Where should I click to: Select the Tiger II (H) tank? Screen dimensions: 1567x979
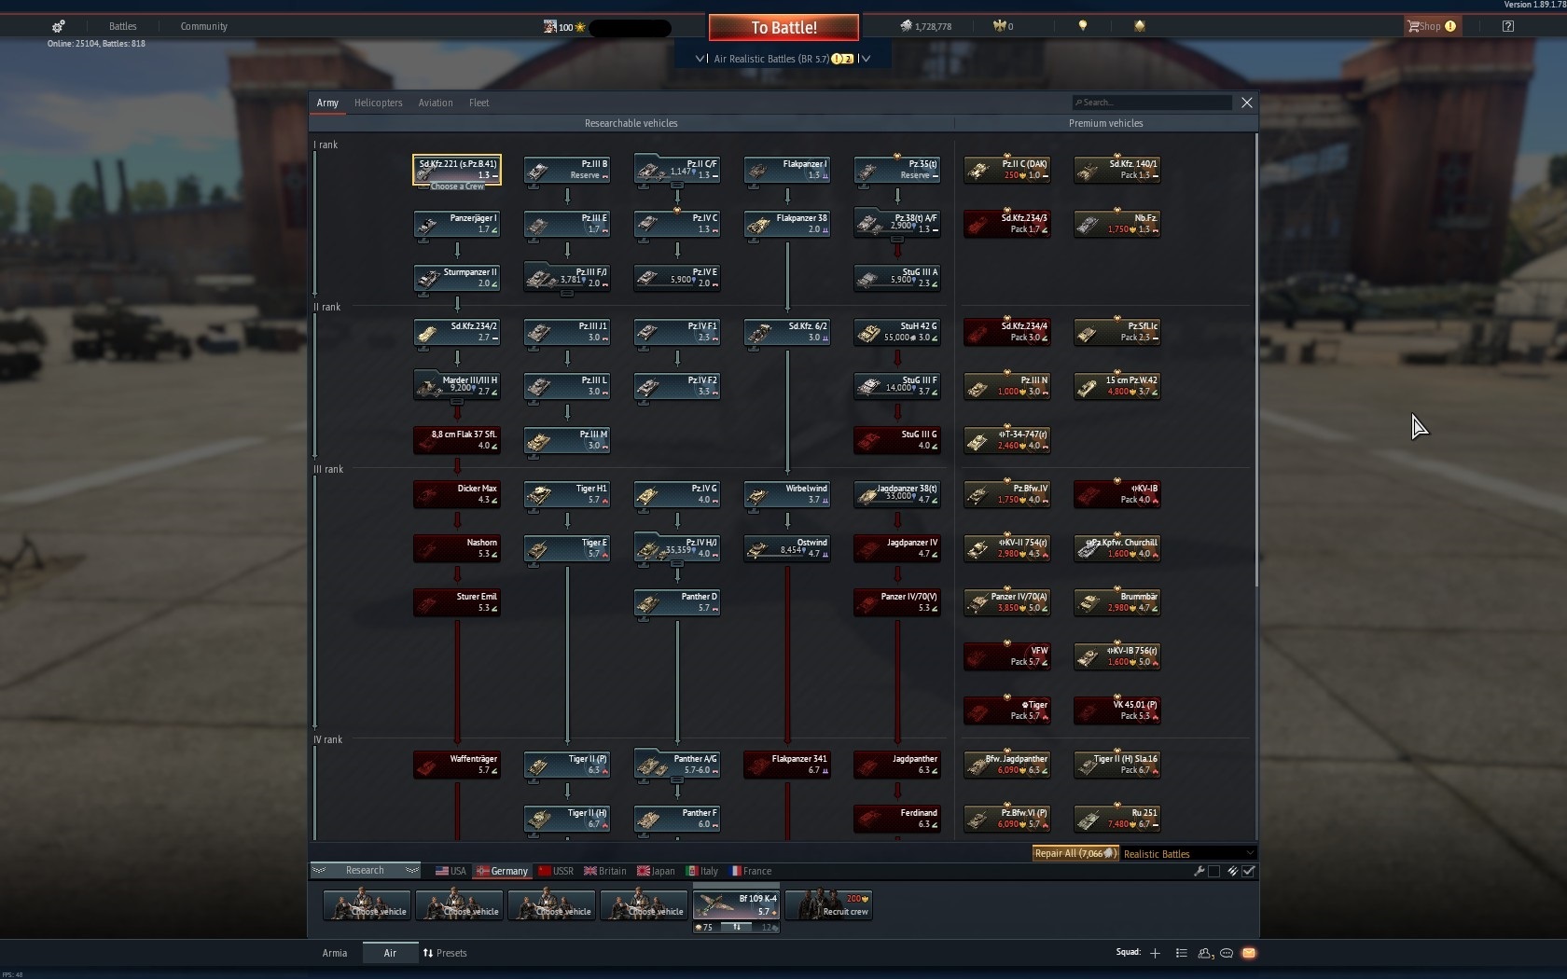coord(567,819)
